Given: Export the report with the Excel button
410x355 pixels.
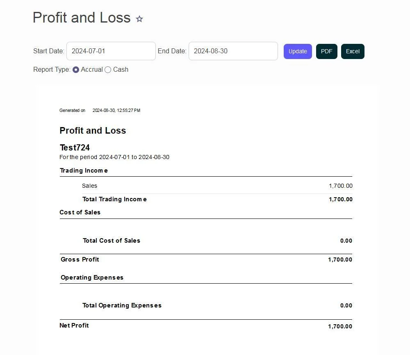Looking at the screenshot, I should coord(353,52).
